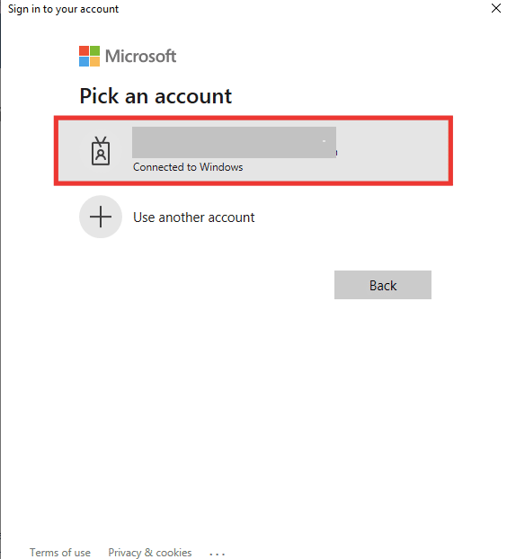Image resolution: width=507 pixels, height=559 pixels.
Task: Click the Sign in to your account title
Action: [63, 9]
